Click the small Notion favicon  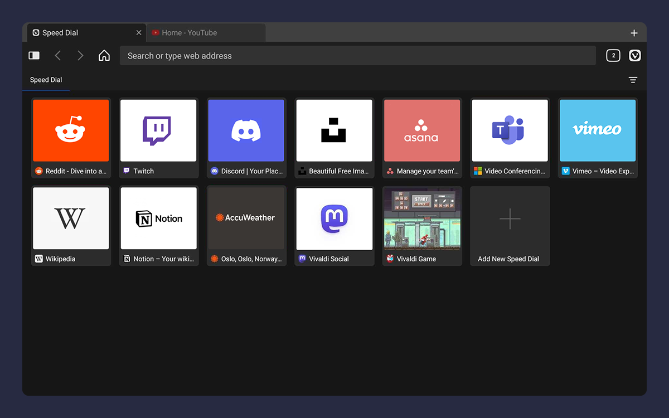tap(127, 259)
